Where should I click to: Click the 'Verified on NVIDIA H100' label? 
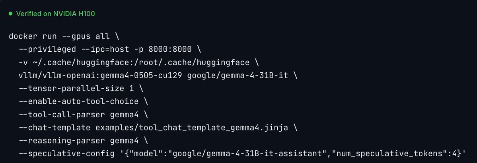pyautogui.click(x=55, y=14)
